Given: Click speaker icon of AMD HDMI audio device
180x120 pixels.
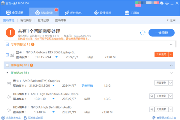Looking at the screenshot, I should pos(9,96).
